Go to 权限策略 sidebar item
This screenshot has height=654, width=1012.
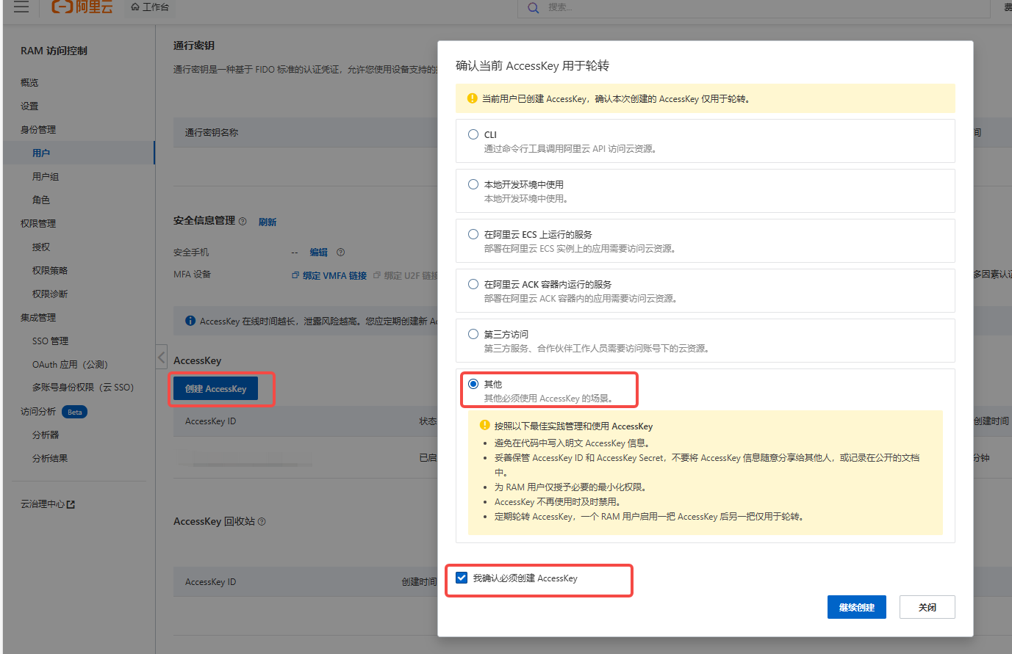tap(50, 271)
